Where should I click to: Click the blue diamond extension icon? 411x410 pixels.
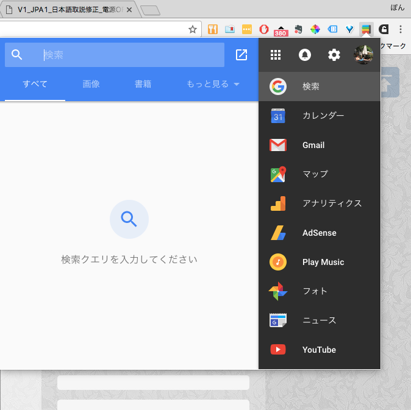point(349,29)
